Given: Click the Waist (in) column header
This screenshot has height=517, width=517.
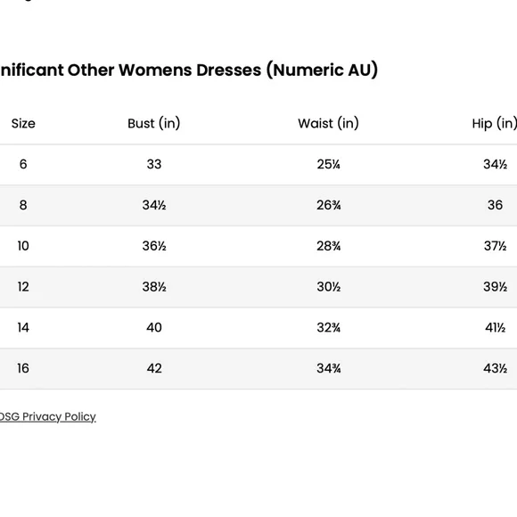Looking at the screenshot, I should click(328, 124).
